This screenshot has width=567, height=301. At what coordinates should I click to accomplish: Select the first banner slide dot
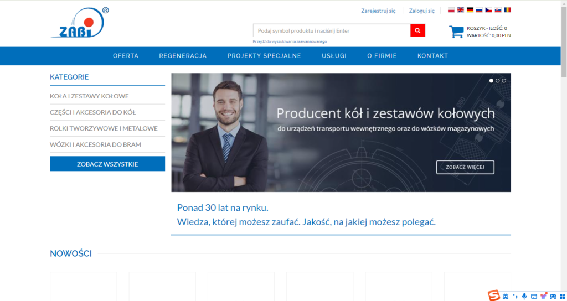491,81
